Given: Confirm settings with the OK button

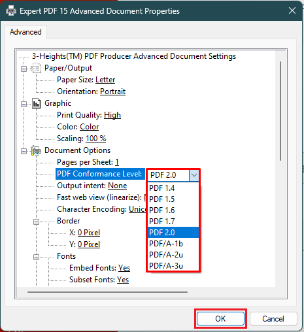Looking at the screenshot, I should (220, 319).
